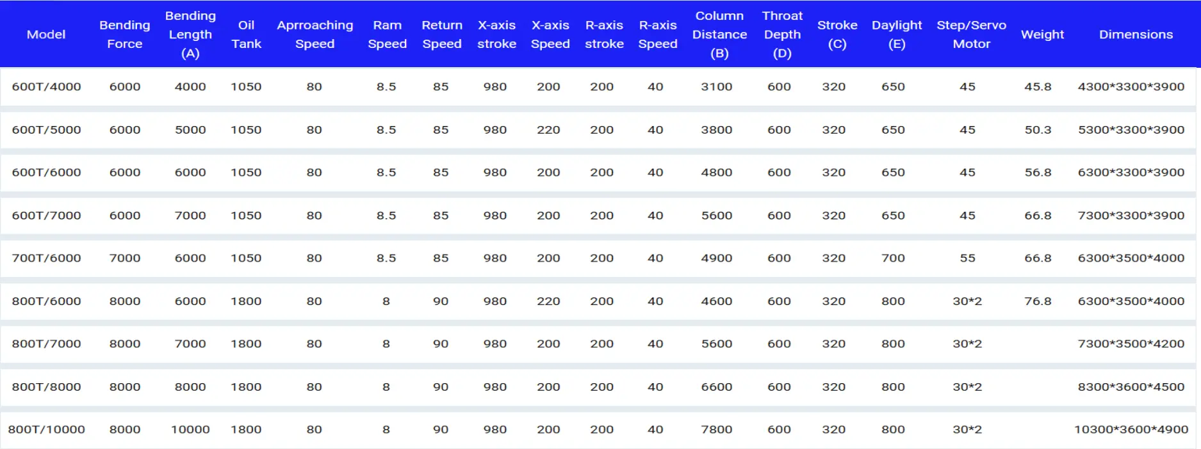
Task: Select column distance value 4600
Action: (717, 301)
